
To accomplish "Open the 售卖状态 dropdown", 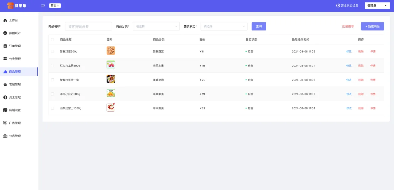I will [x=224, y=26].
